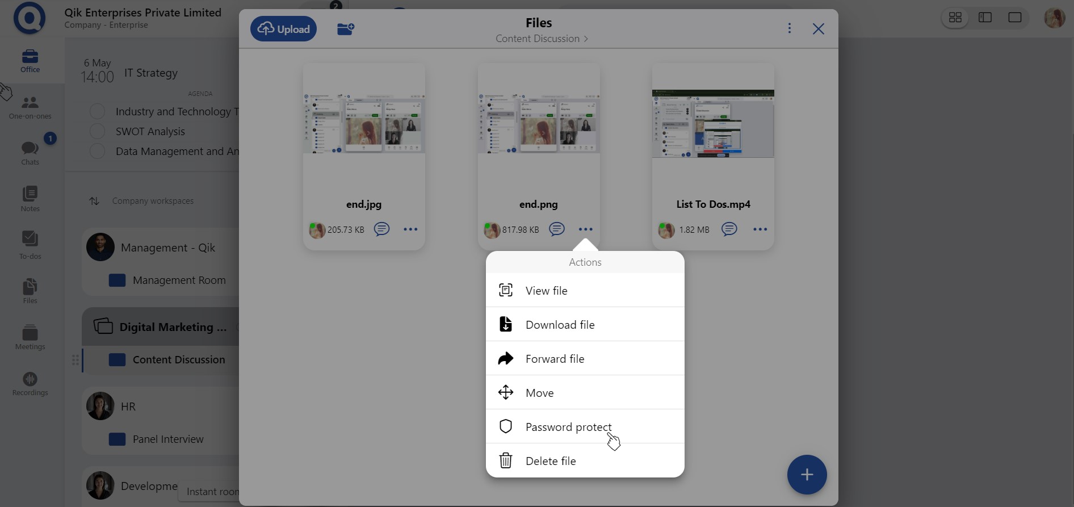1074x507 pixels.
Task: Choose Download file from Actions menu
Action: point(585,324)
